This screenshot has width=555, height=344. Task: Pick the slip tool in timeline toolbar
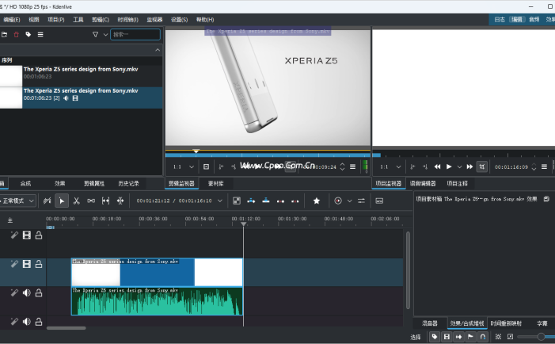[105, 201]
